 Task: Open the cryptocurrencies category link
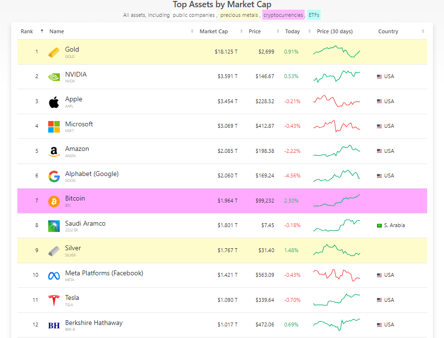coord(283,15)
